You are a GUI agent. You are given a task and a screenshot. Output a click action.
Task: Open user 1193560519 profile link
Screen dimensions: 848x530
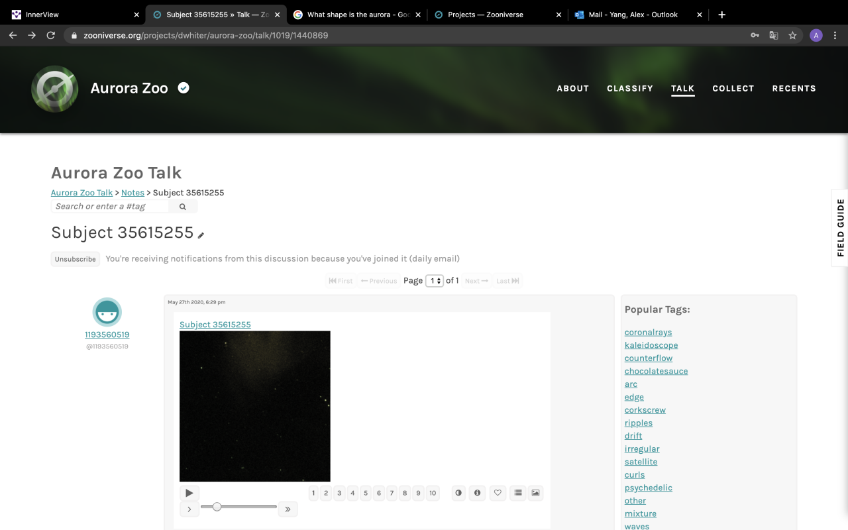[x=107, y=335]
